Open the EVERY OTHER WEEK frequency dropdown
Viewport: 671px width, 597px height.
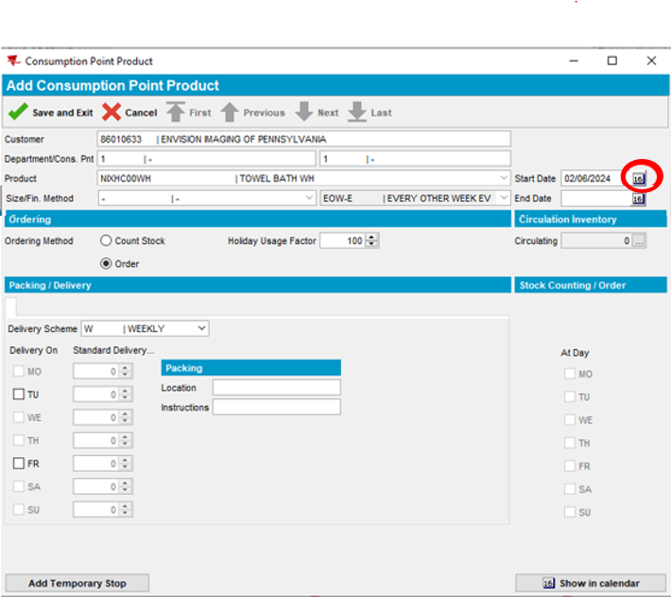pyautogui.click(x=504, y=199)
